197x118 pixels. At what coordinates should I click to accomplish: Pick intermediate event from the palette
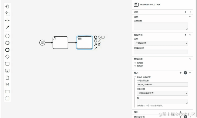pos(7,43)
